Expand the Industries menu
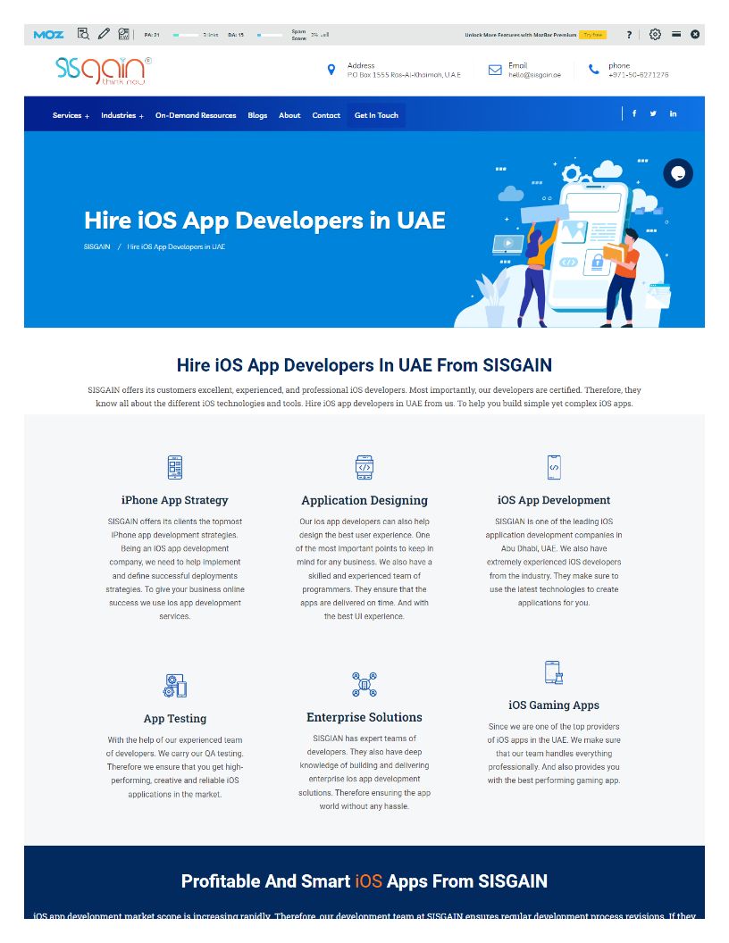This screenshot has width=729, height=943. [x=121, y=115]
